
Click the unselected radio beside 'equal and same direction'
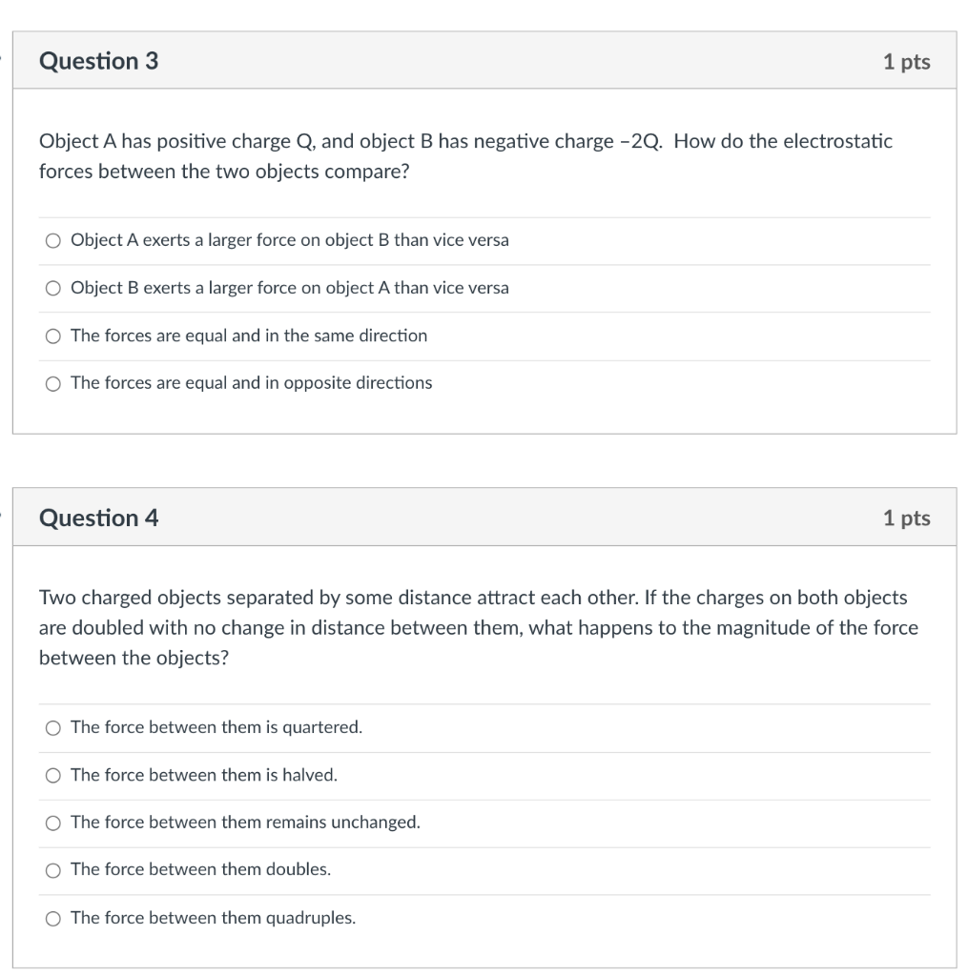53,335
